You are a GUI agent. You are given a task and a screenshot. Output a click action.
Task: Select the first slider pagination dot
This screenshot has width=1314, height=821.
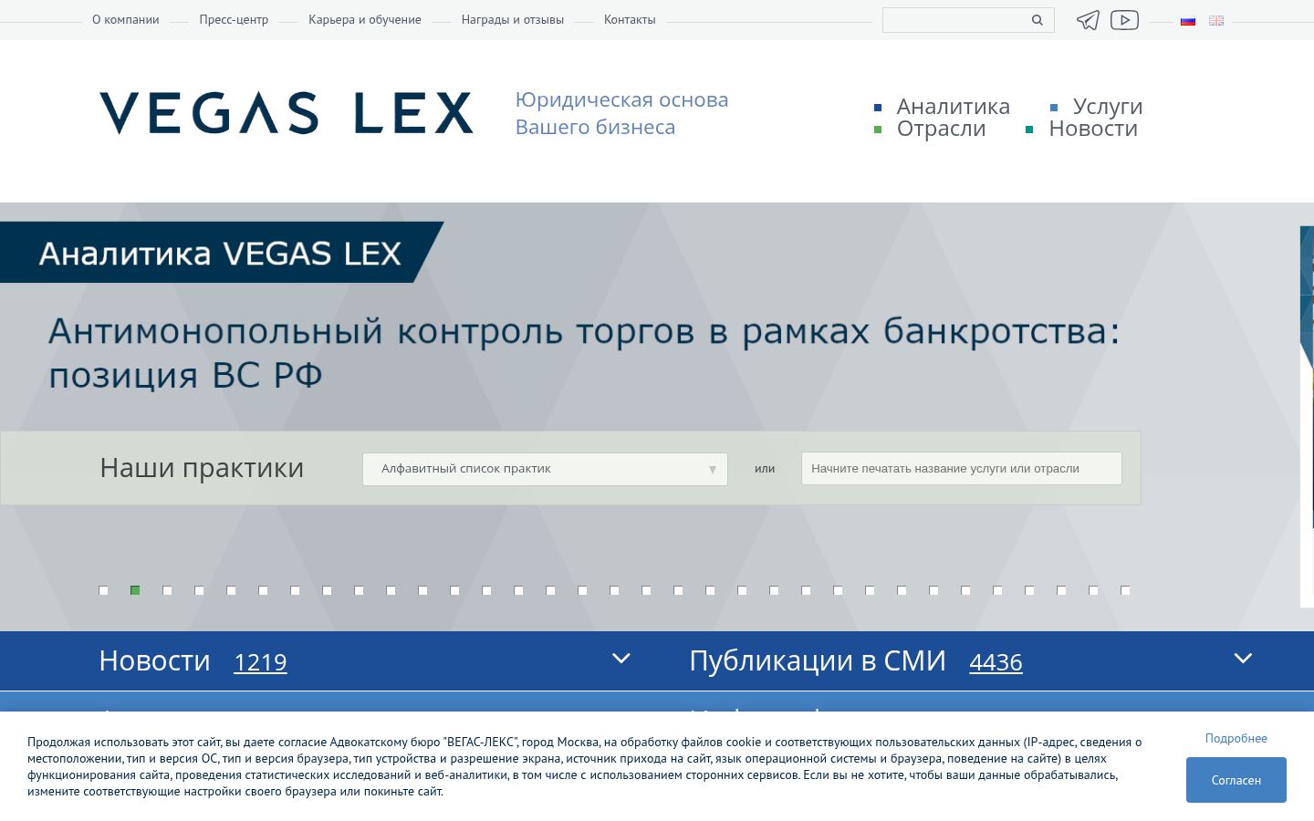point(103,590)
